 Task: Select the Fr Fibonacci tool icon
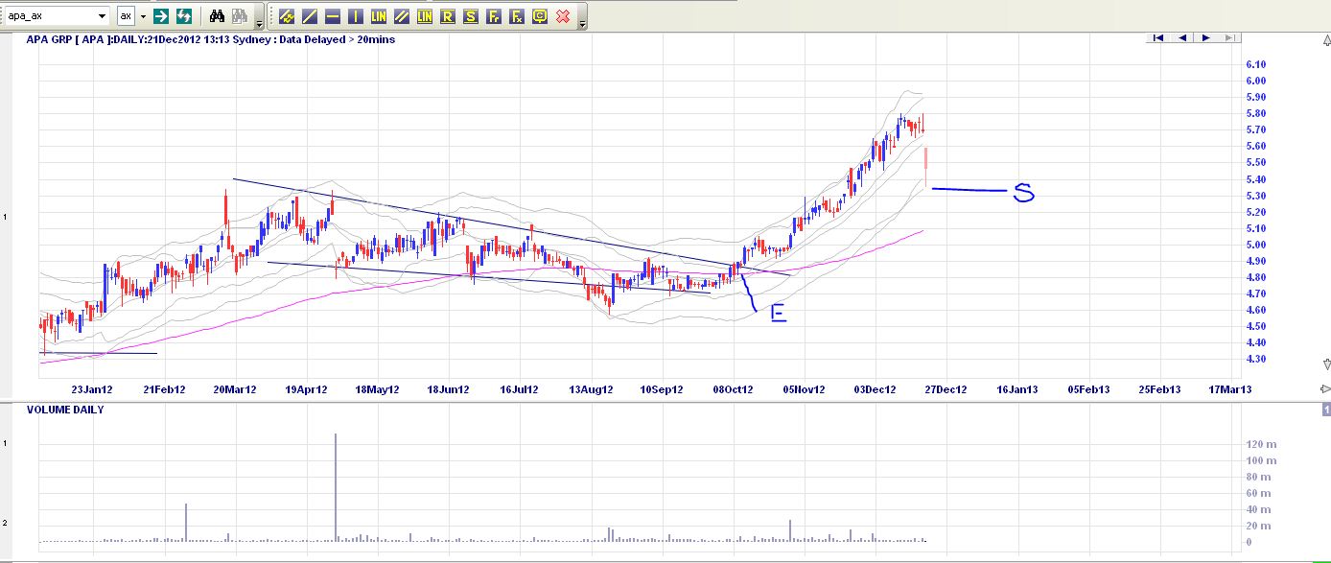pos(494,16)
